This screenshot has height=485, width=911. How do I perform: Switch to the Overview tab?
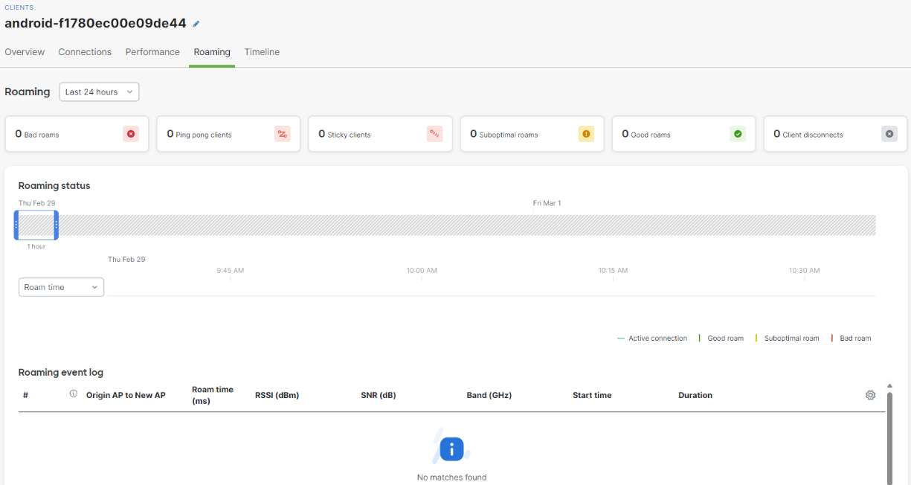pos(25,51)
